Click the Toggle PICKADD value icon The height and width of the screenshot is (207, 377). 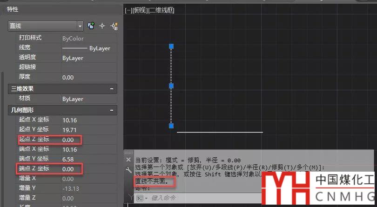pos(91,26)
